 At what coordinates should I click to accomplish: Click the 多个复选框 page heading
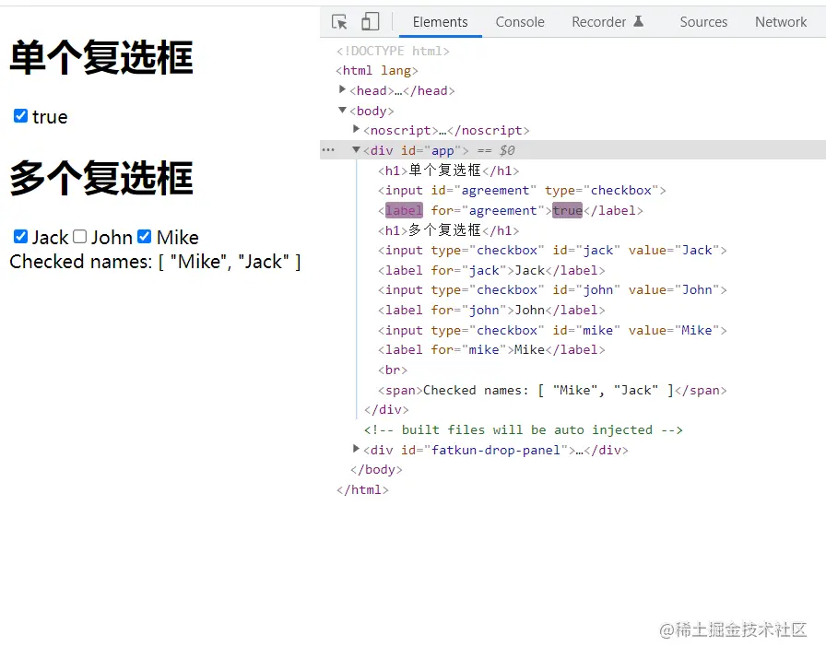tap(101, 178)
